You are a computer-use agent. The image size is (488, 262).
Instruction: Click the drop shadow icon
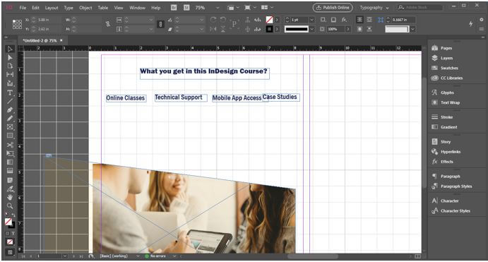[x=333, y=20]
